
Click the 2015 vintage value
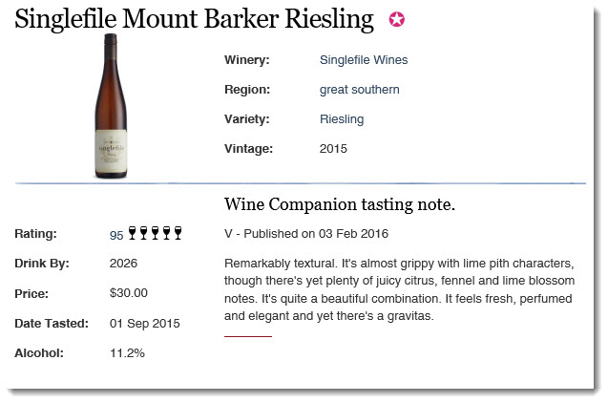coord(333,149)
